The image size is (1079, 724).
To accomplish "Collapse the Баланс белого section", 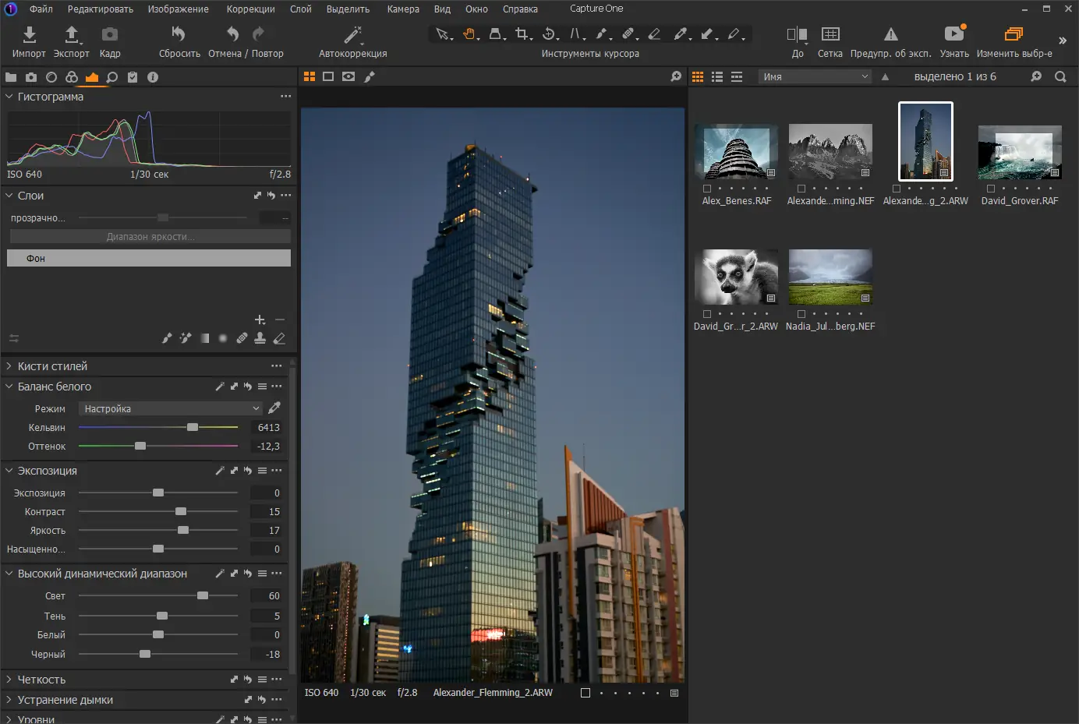I will coord(9,386).
